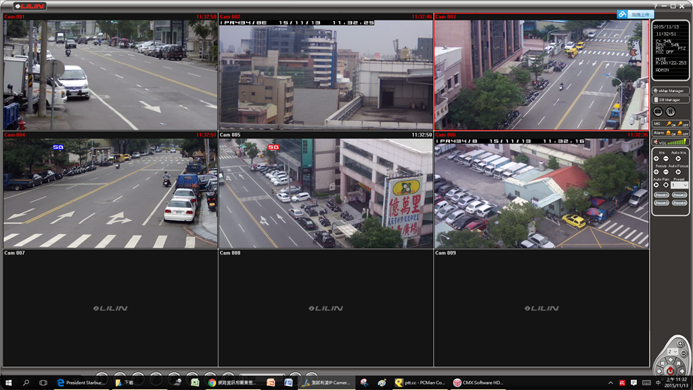Go to Preset4

click(679, 202)
